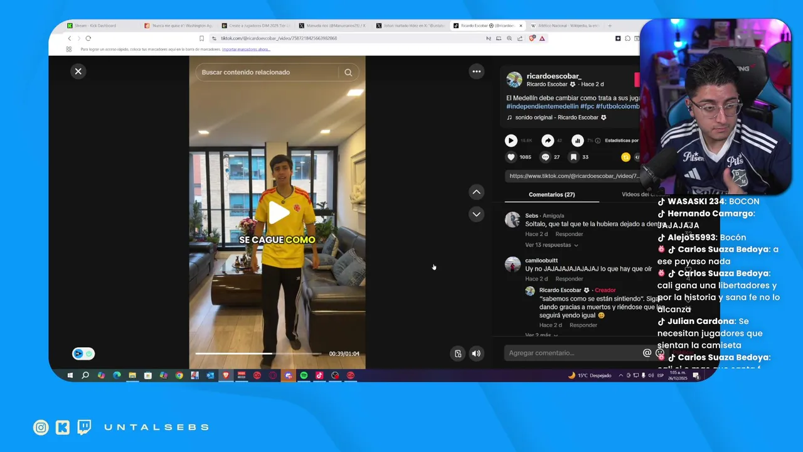Click the #fpc hashtag

pos(587,107)
